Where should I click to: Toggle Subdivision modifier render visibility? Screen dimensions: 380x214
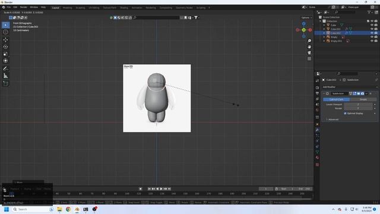362,93
